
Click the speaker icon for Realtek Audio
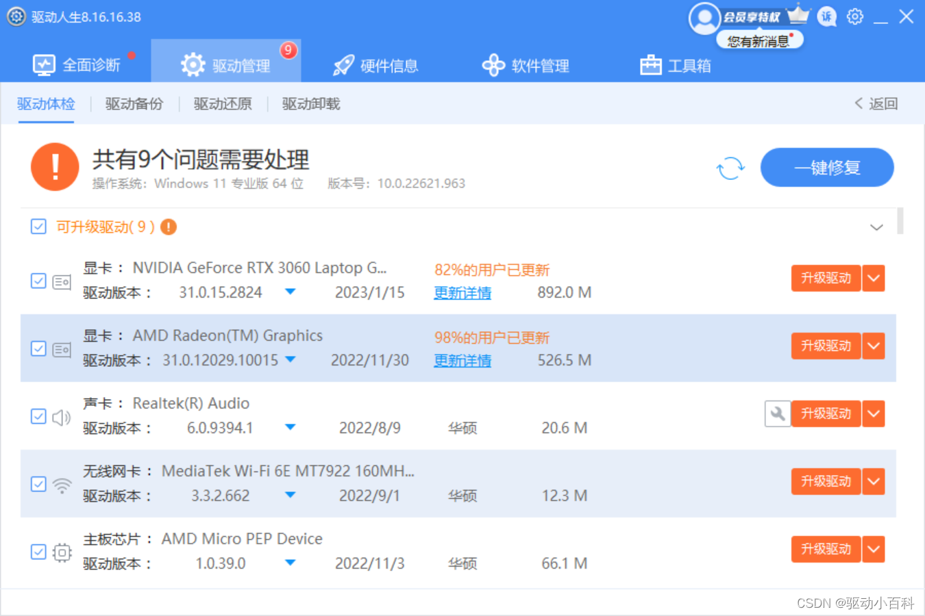tap(62, 417)
